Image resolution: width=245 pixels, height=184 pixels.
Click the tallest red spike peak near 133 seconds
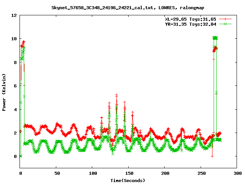[116, 95]
